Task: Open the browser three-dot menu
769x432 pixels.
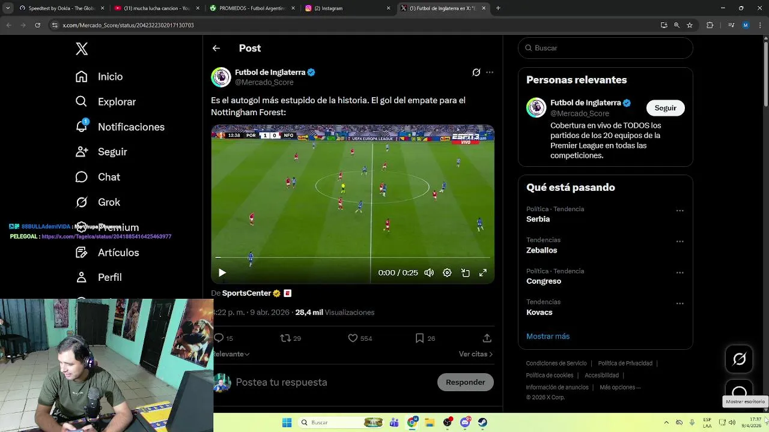Action: coord(759,25)
